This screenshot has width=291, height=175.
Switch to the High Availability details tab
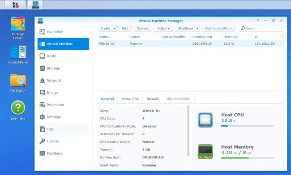179,99
